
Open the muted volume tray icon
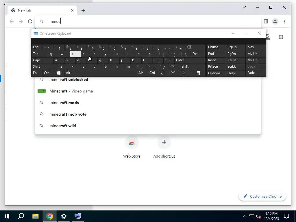tap(259, 216)
